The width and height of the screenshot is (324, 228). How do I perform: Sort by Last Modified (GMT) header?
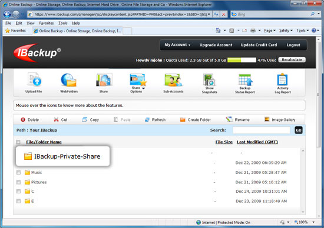[257, 142]
